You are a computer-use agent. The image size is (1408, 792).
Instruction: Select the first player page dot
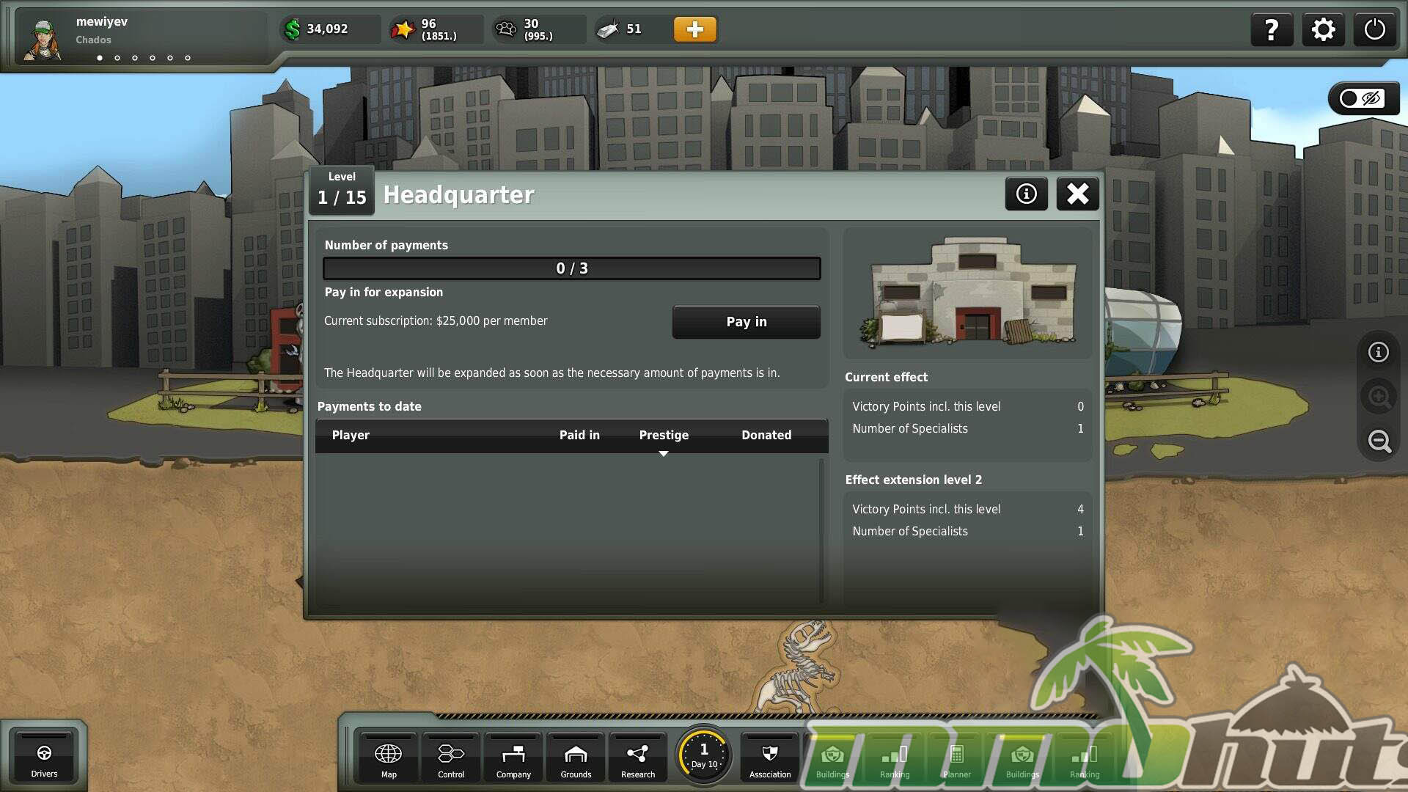coord(100,58)
